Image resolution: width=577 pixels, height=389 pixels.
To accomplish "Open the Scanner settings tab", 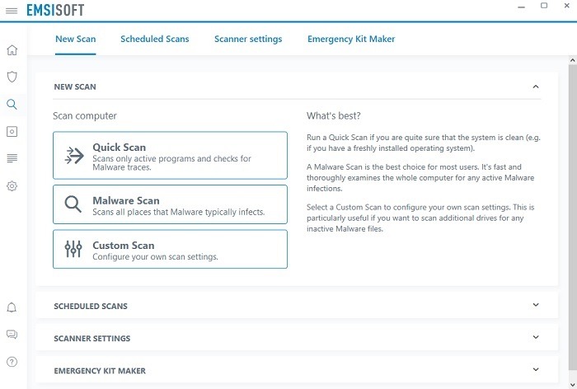I will (x=248, y=39).
